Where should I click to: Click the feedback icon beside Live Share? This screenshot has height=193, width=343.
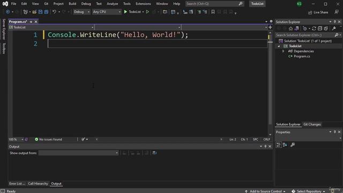[337, 12]
